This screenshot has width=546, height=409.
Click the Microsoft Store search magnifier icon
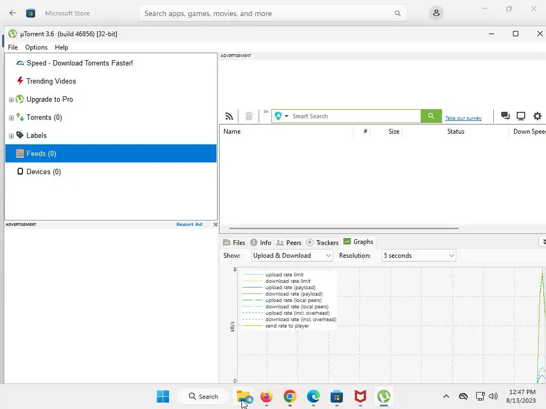pos(397,13)
